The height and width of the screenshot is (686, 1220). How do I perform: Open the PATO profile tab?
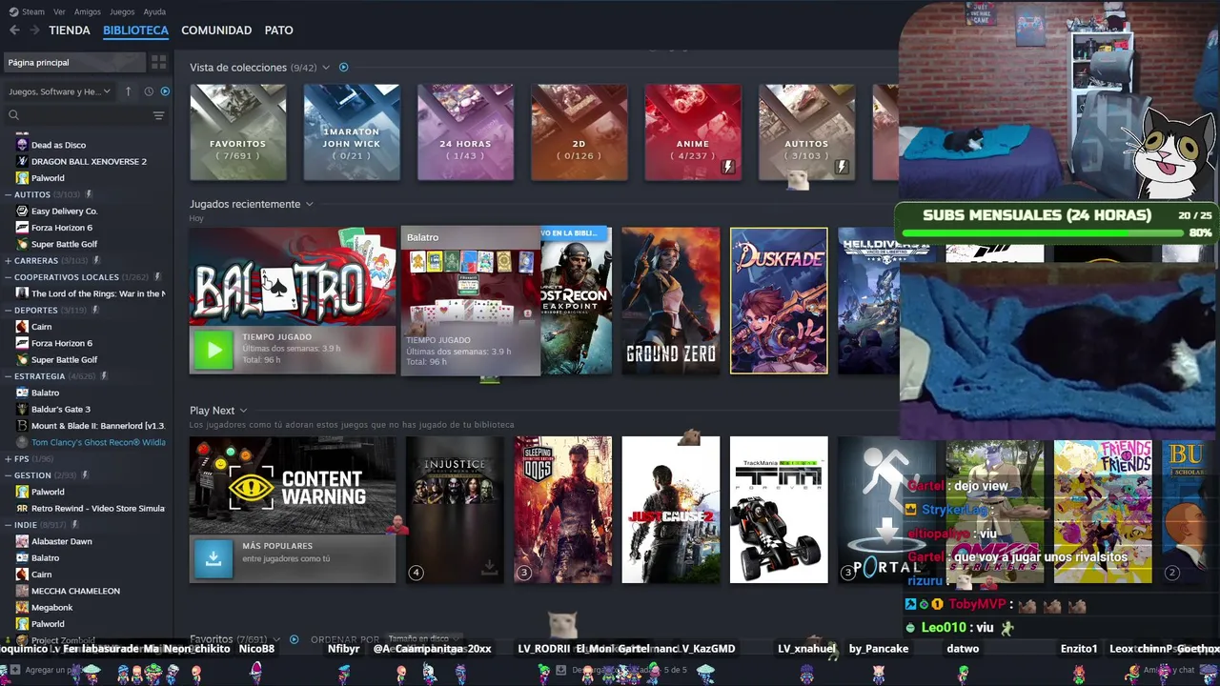[x=278, y=30]
